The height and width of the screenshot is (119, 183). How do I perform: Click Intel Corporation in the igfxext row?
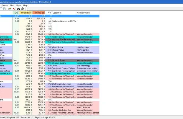(x=83, y=47)
